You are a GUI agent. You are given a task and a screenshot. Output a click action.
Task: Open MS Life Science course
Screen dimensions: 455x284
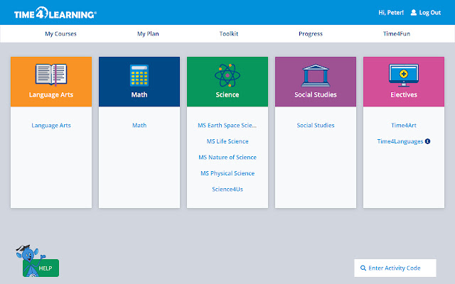click(227, 141)
